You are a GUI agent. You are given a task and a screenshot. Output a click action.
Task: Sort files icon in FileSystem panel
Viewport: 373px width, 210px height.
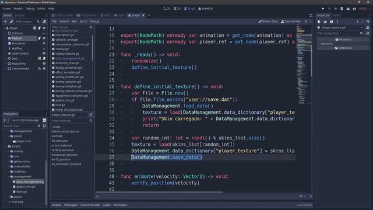click(x=44, y=126)
